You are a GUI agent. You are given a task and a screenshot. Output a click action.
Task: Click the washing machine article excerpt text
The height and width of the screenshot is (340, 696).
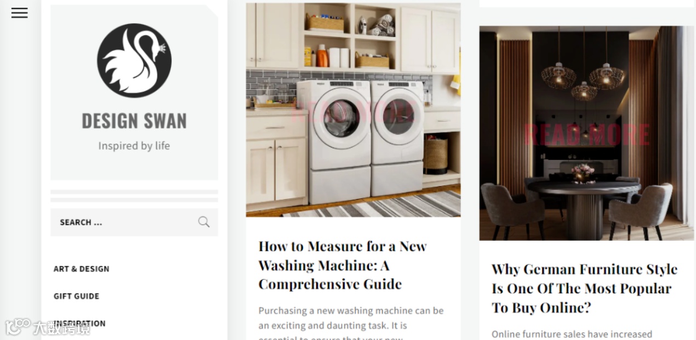(351, 324)
